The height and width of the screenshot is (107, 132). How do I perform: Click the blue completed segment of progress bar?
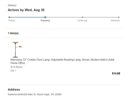click(27, 17)
